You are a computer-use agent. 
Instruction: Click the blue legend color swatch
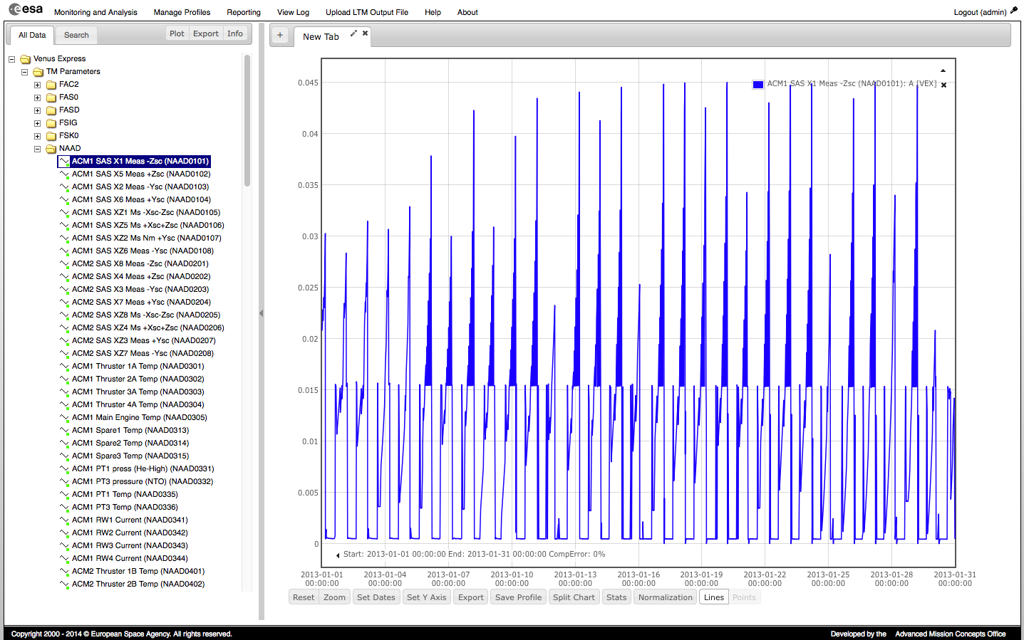[757, 85]
